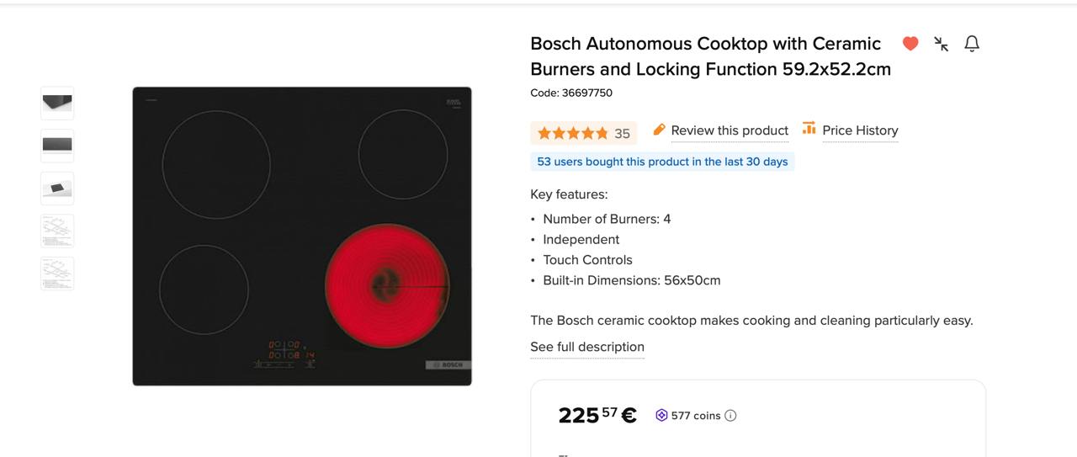Select the first cooktop corner thumbnail

pos(57,104)
